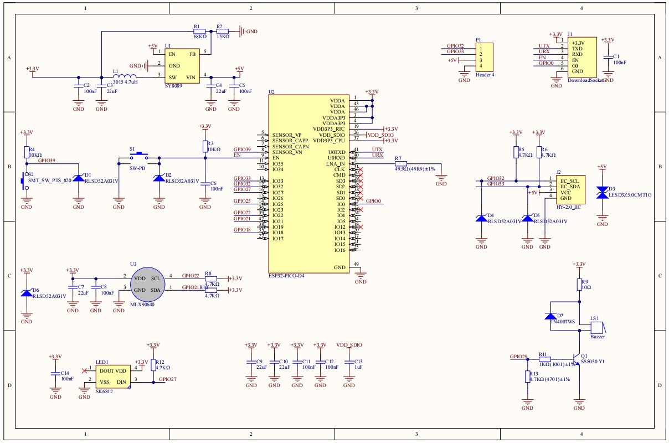This screenshot has width=669, height=443.
Task: Click the LS1 Buzzer symbol
Action: click(598, 328)
